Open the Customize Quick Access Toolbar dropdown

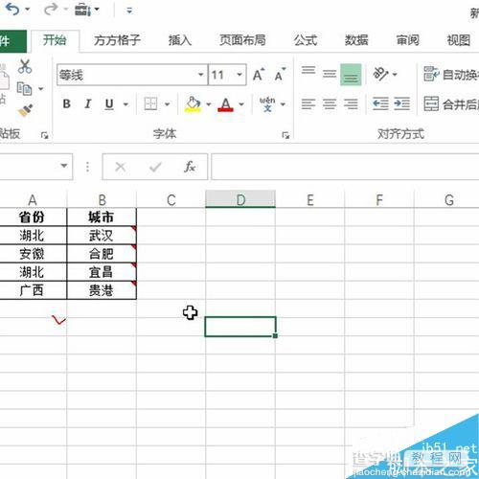click(129, 11)
